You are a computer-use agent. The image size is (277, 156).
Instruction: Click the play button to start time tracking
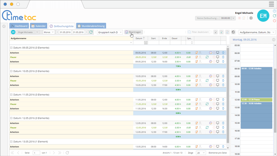[x=251, y=18]
